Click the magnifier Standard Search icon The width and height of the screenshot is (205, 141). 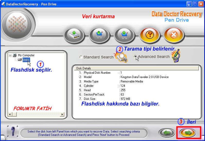121,57
